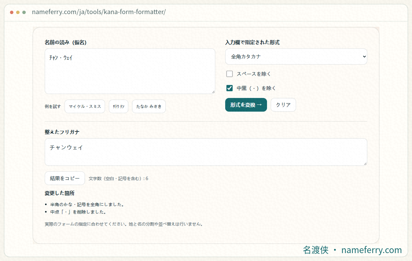Enable the スペースを除く checkbox
The height and width of the screenshot is (261, 412).
click(x=230, y=74)
